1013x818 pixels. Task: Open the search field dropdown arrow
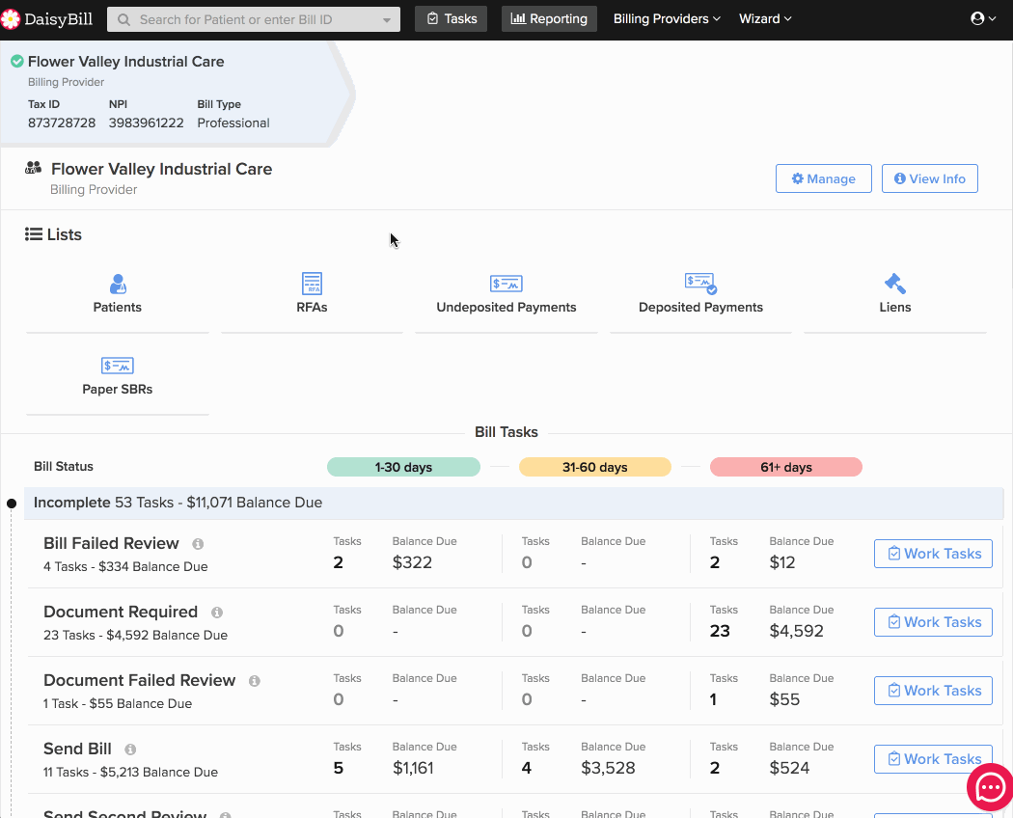coord(386,20)
